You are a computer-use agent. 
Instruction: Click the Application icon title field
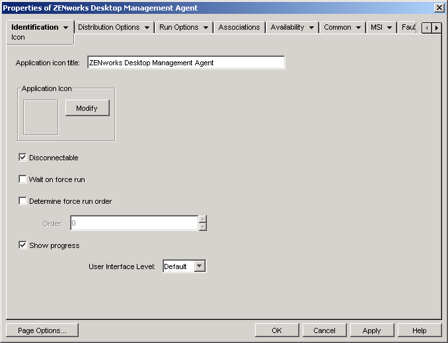(185, 63)
